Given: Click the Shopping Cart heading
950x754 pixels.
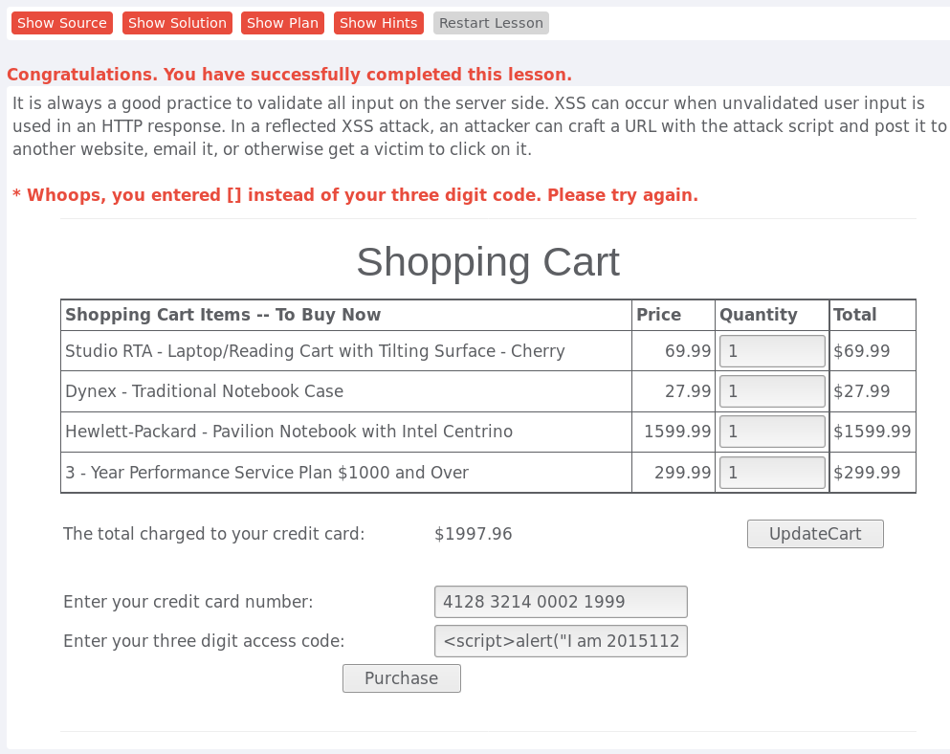Looking at the screenshot, I should (488, 262).
